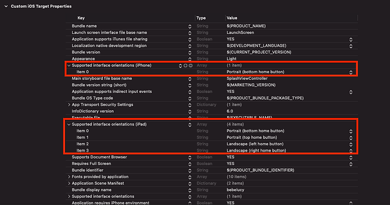
Task: Open value dropdown for iPhone Item 0 Portrait
Action: (350, 72)
